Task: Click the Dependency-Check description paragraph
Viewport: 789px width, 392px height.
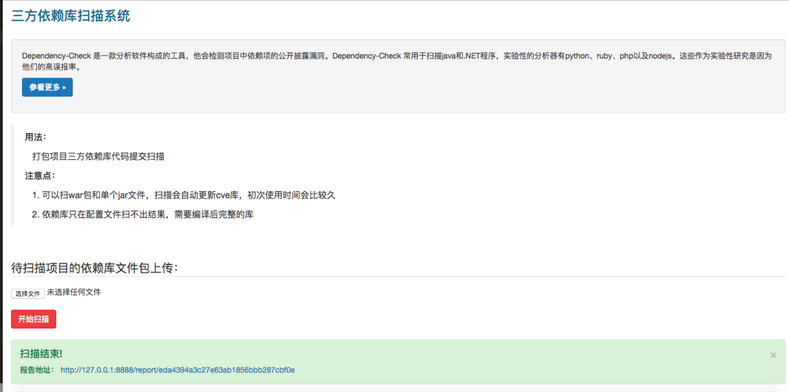Action: pos(397,61)
